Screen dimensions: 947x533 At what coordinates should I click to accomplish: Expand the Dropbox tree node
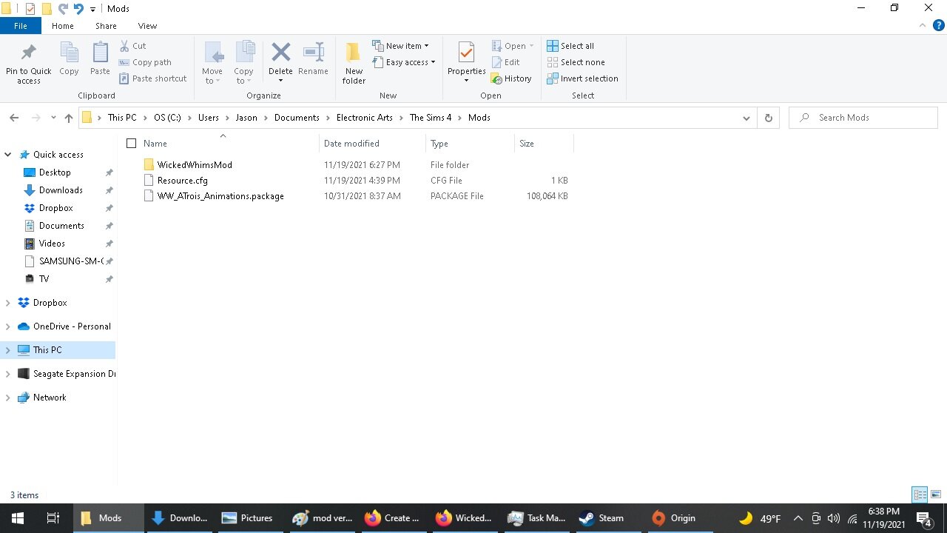(x=8, y=303)
